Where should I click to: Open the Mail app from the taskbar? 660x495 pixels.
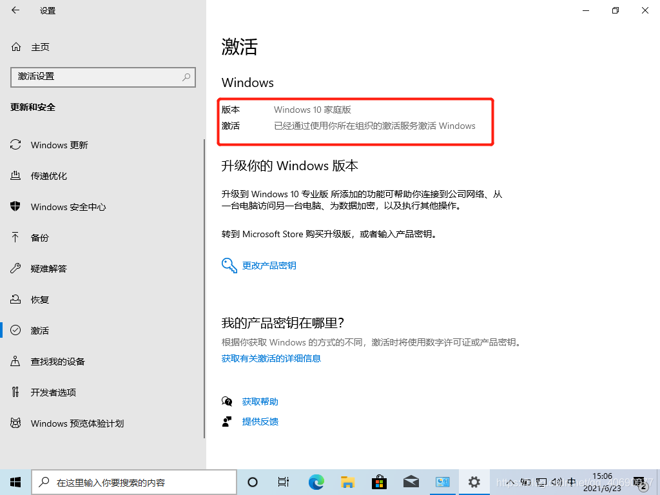pos(411,482)
